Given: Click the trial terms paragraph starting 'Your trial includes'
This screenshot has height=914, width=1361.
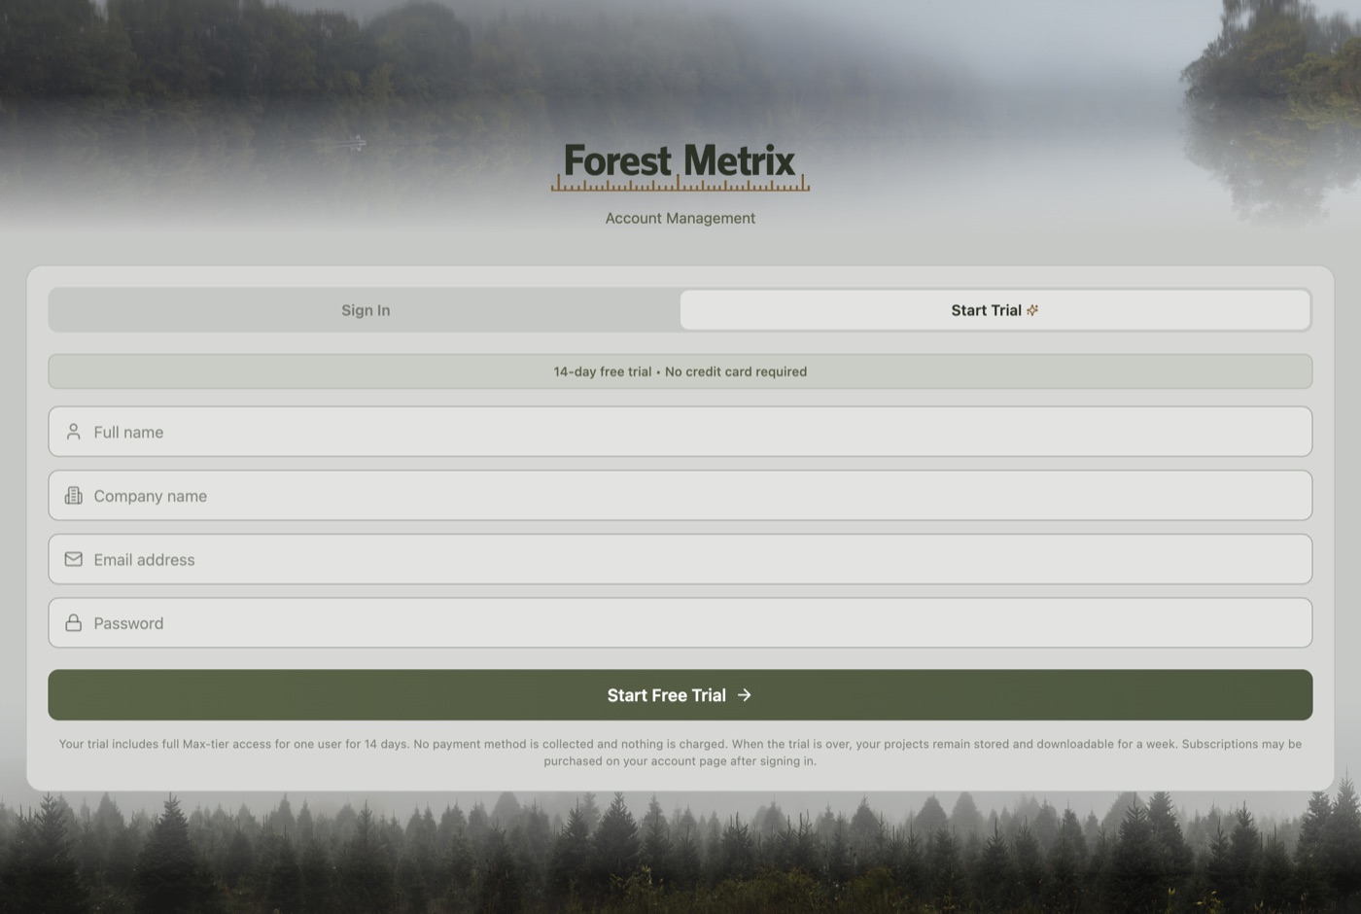Looking at the screenshot, I should pyautogui.click(x=680, y=753).
